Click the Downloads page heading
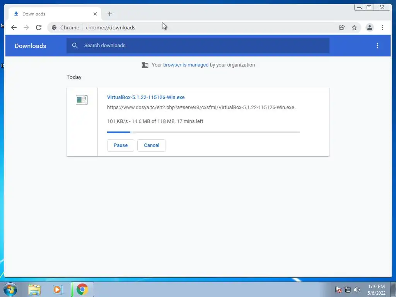The image size is (396, 297). (x=30, y=46)
